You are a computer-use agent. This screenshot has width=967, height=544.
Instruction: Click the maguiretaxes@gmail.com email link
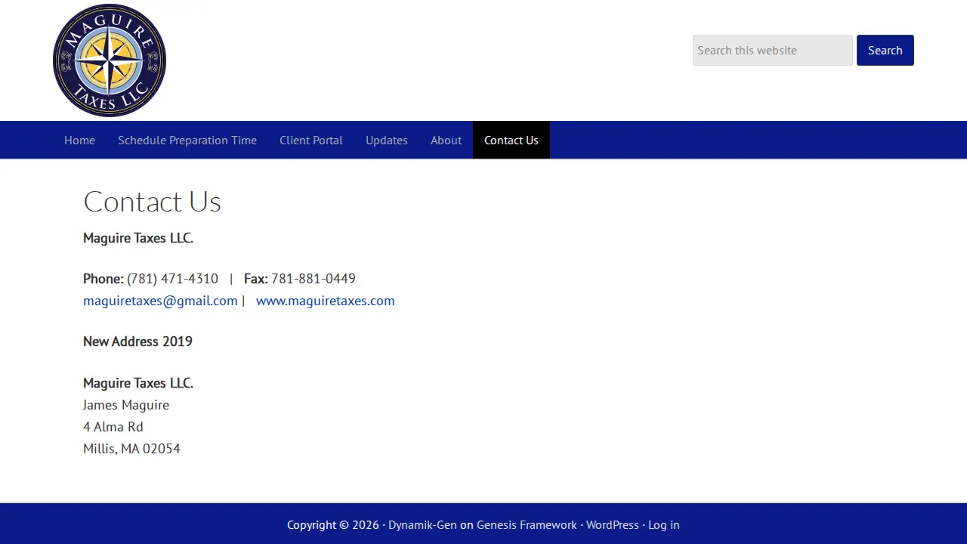pyautogui.click(x=160, y=301)
